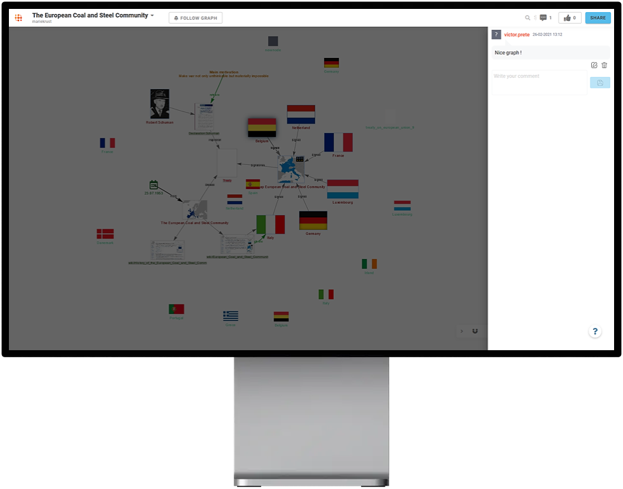
Task: Click the 'signatories' edge label
Action: (258, 166)
